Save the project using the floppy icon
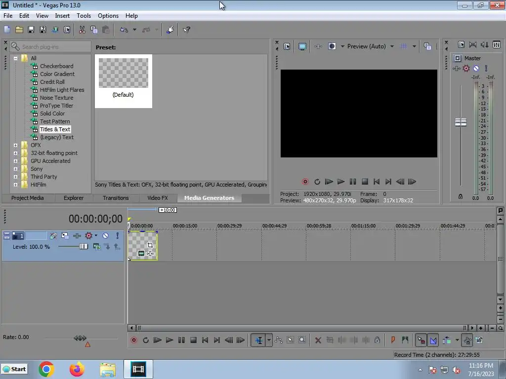The width and height of the screenshot is (506, 379). (31, 30)
